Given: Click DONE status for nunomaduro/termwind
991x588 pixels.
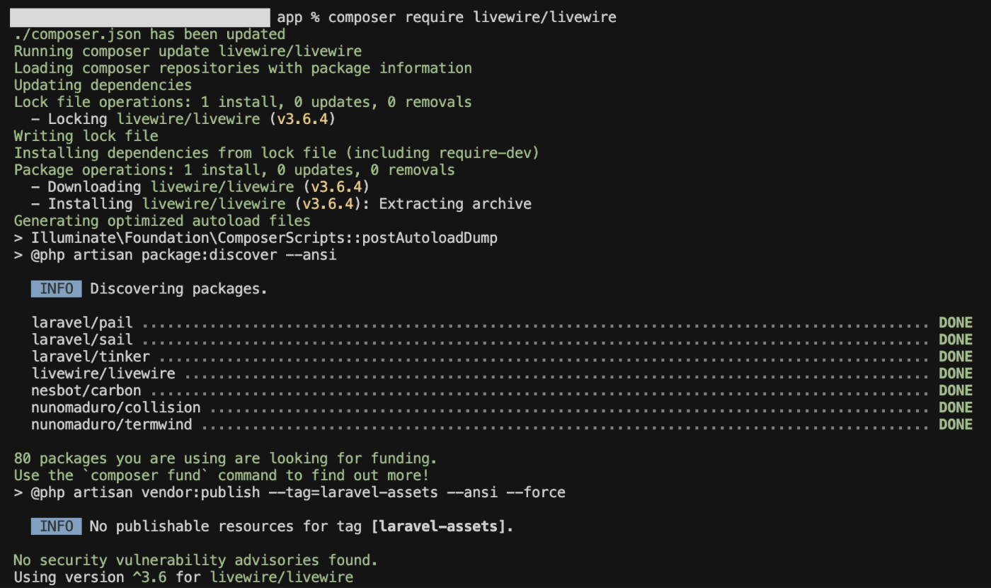Looking at the screenshot, I should tap(956, 425).
